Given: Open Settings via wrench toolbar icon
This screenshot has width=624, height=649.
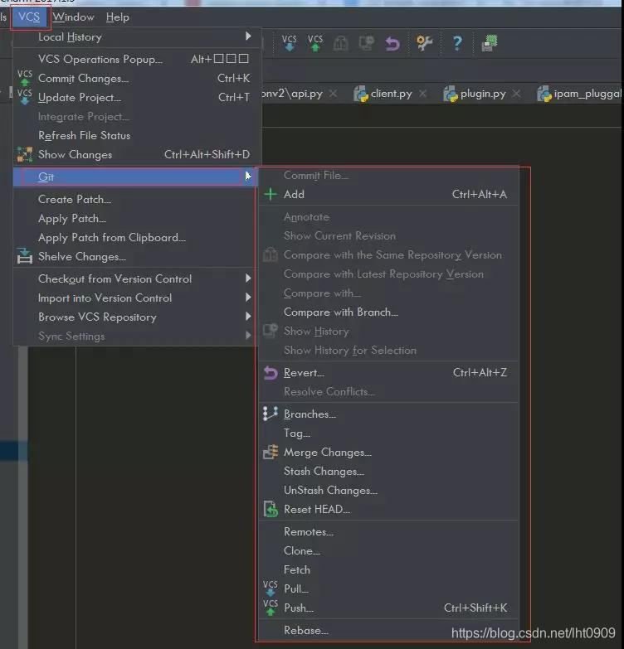Looking at the screenshot, I should pos(424,42).
